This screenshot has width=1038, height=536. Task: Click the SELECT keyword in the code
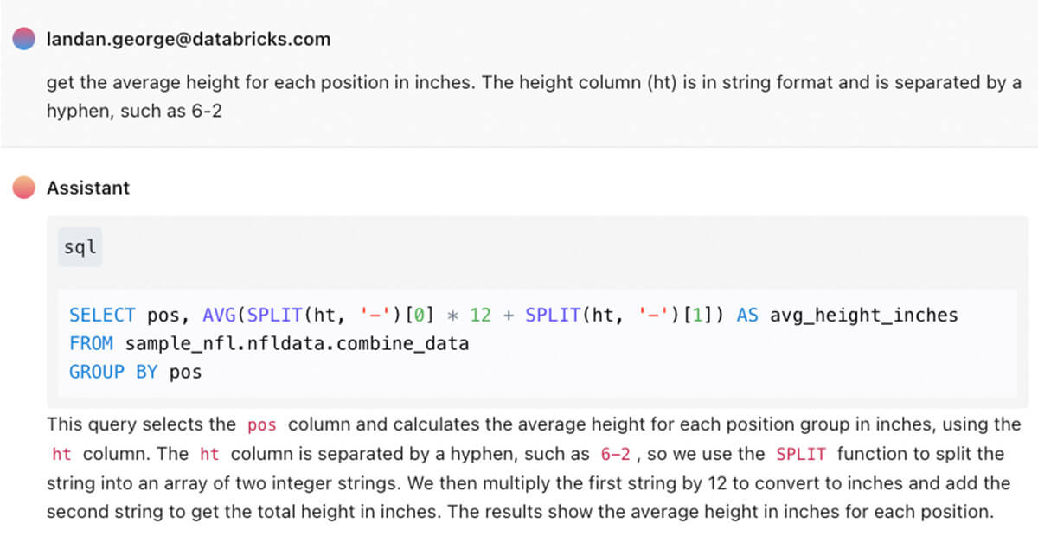coord(102,316)
